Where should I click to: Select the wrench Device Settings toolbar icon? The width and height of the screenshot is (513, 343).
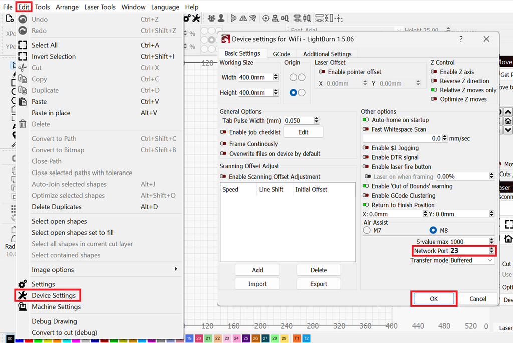(197, 18)
